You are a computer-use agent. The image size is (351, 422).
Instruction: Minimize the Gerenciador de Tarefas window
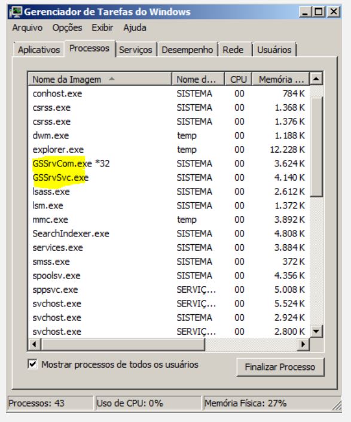(306, 12)
